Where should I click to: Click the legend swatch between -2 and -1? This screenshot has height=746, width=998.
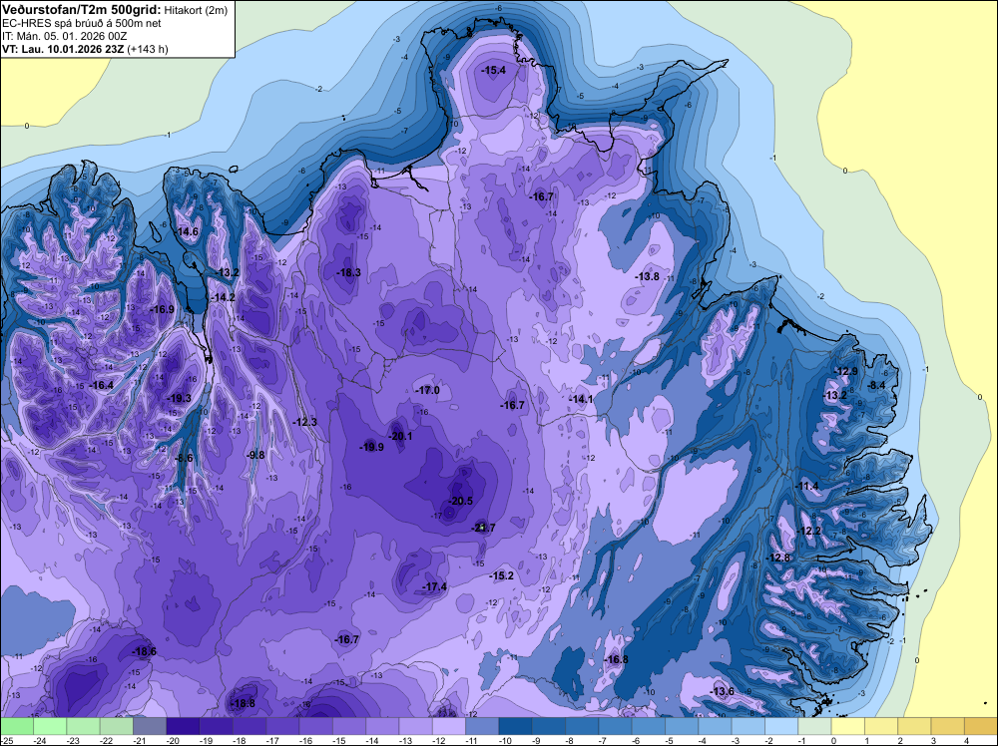coord(781,726)
